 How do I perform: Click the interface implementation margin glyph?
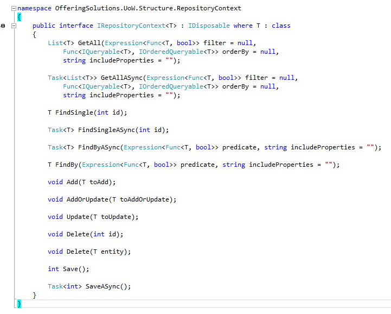pos(3,26)
